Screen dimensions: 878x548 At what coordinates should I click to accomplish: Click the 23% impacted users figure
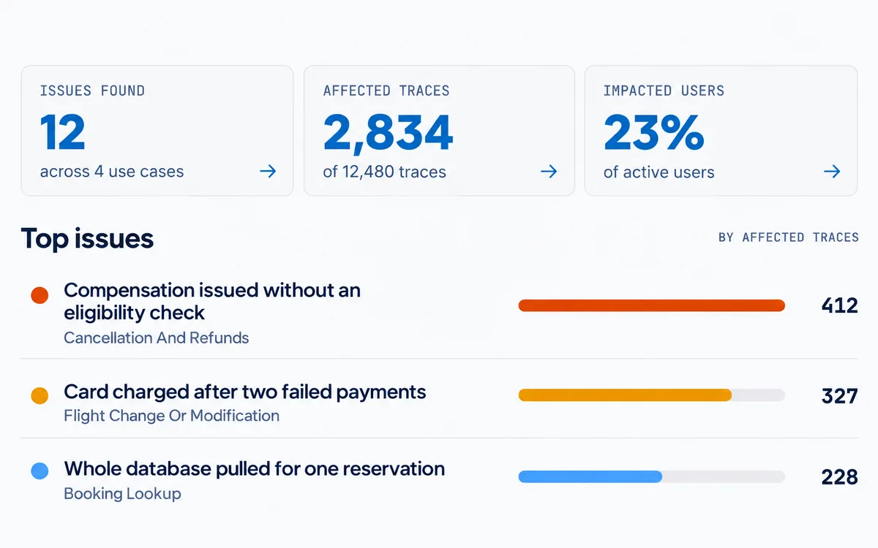[653, 132]
